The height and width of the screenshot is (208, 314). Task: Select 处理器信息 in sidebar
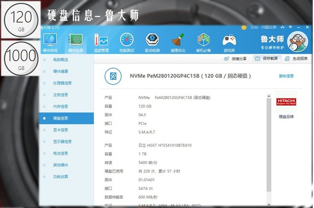point(66,83)
